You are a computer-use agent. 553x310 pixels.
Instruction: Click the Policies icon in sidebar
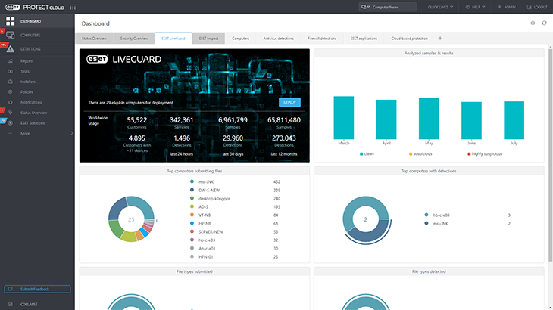(11, 91)
